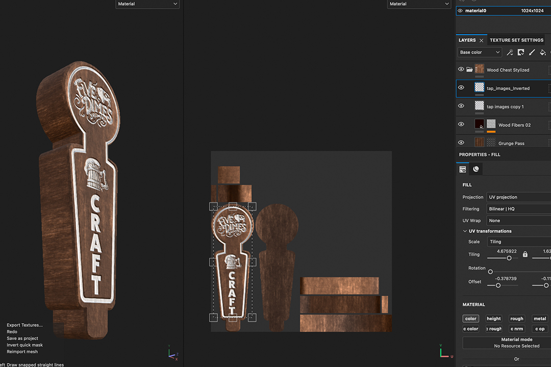Select tap images copy 1 thumbnail

479,106
